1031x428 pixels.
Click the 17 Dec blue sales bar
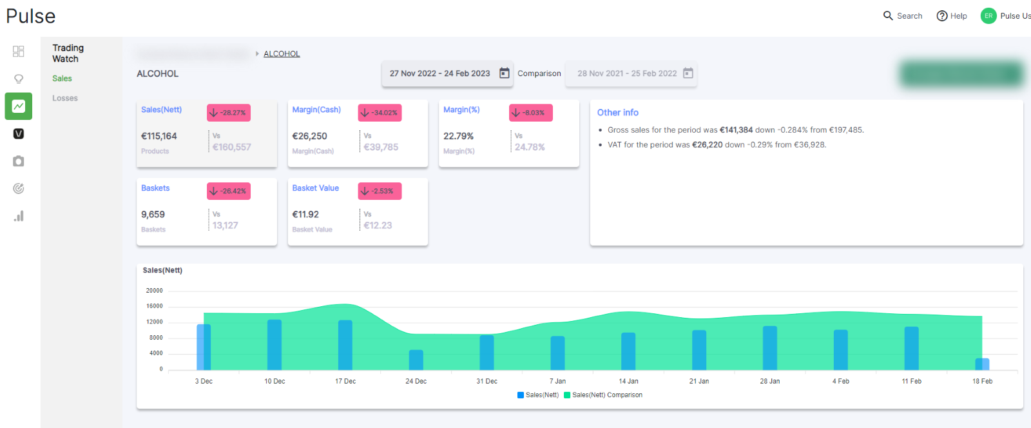[x=345, y=345]
